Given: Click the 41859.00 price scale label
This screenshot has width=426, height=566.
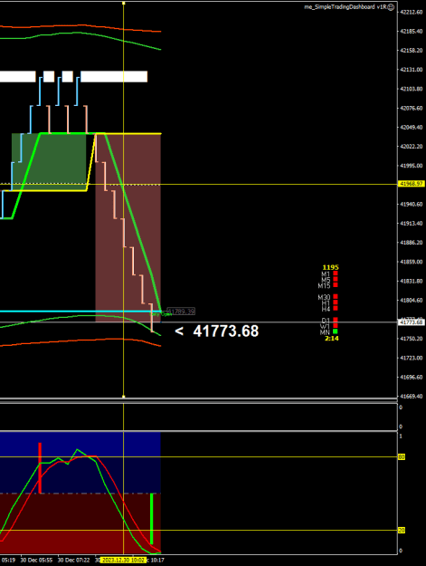Looking at the screenshot, I should [x=412, y=262].
